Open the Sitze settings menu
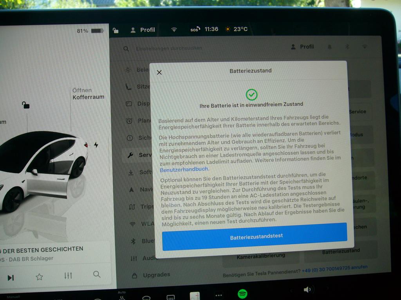Image resolution: width=401 pixels, height=300 pixels. coord(137,86)
